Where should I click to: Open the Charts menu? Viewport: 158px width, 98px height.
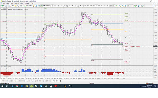click(17, 3)
